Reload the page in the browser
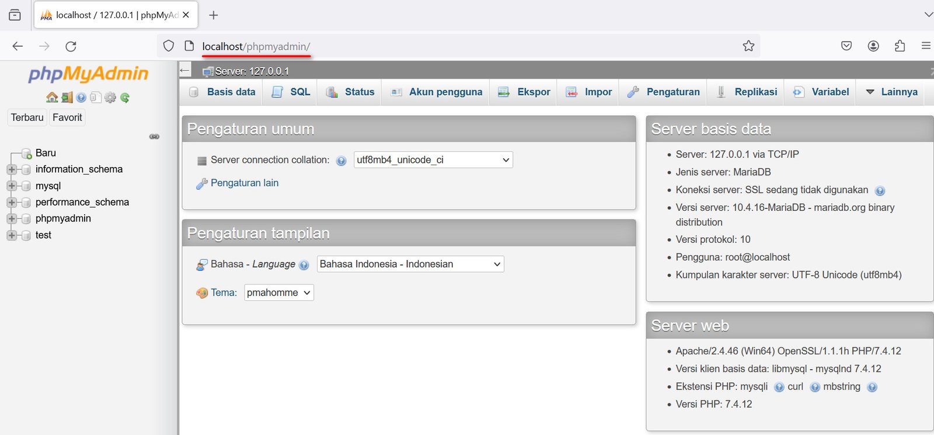The height and width of the screenshot is (435, 934). [71, 46]
